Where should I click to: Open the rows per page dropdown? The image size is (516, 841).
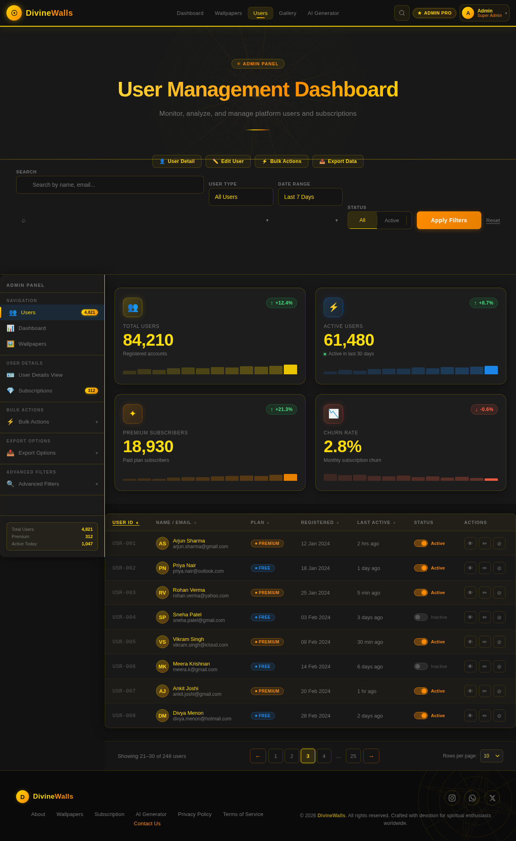[x=491, y=756]
